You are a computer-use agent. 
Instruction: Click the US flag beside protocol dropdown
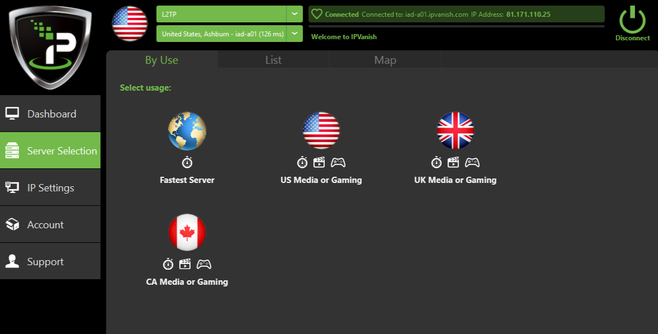pos(130,23)
